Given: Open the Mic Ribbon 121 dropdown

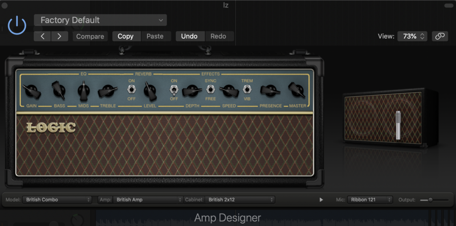Looking at the screenshot, I should (370, 200).
